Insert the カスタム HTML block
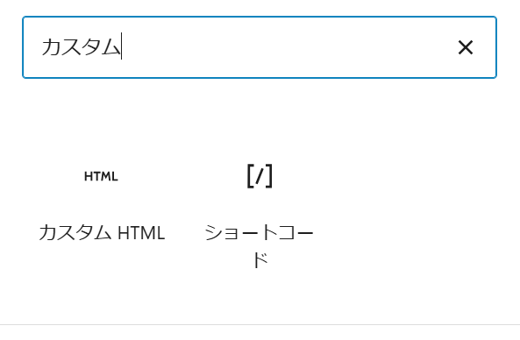 (x=102, y=205)
